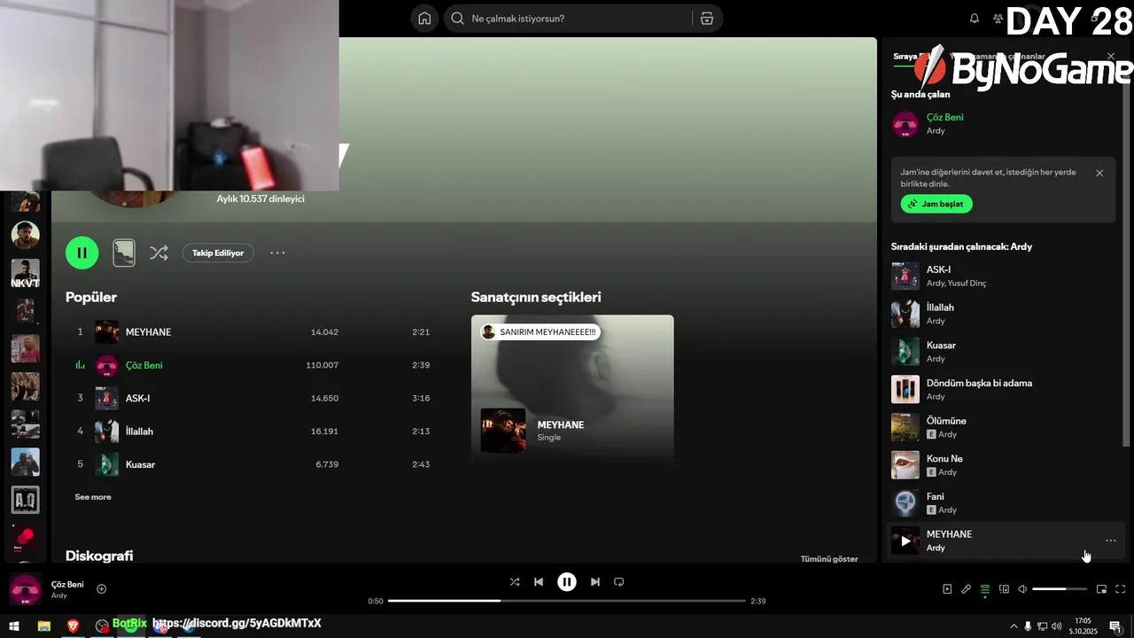Toggle shuffle in the bottom player
The width and height of the screenshot is (1134, 638).
[x=515, y=582]
